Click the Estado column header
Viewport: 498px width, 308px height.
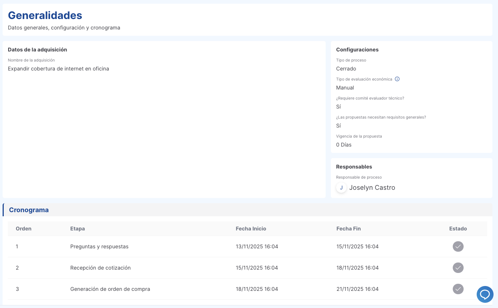tap(458, 229)
